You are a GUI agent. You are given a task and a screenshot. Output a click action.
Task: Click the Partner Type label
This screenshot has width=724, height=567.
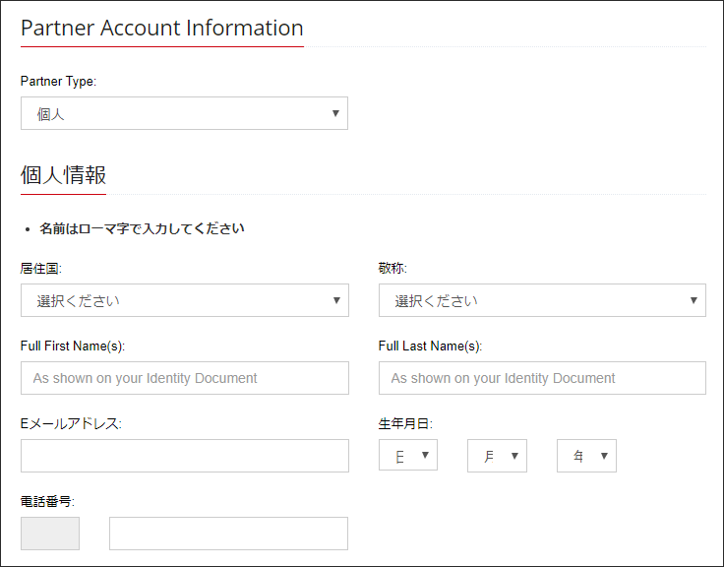(x=58, y=81)
